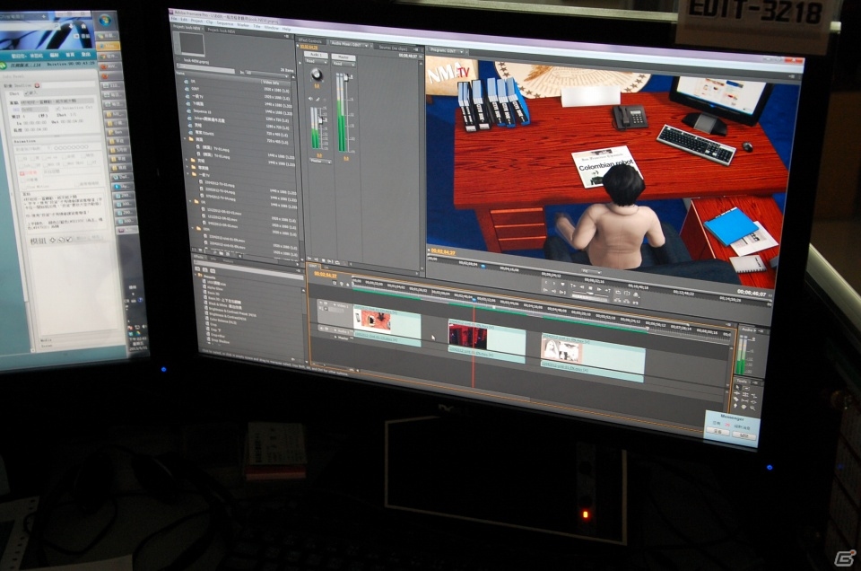
Task: Open In: All dropdown in Project panel
Action: click(x=267, y=74)
